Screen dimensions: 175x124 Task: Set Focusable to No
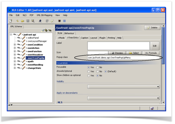[98, 67]
